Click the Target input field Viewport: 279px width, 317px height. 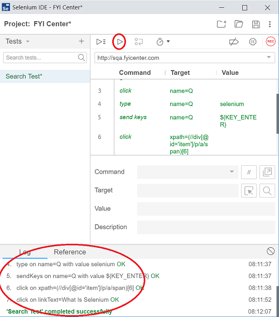188,190
